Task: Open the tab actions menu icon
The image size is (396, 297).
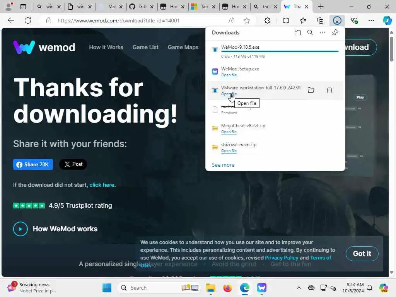Action: click(23, 7)
